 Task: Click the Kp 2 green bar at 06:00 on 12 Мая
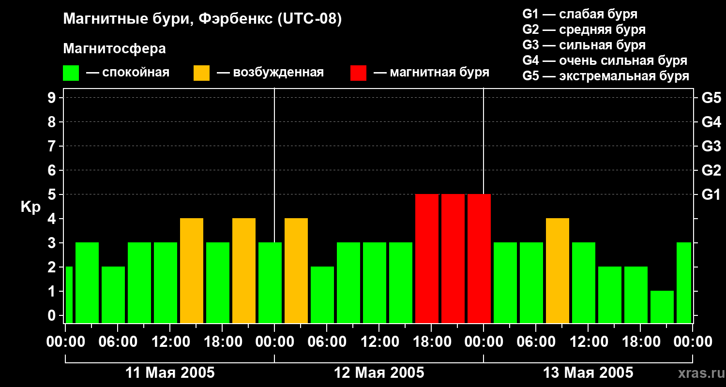322,295
